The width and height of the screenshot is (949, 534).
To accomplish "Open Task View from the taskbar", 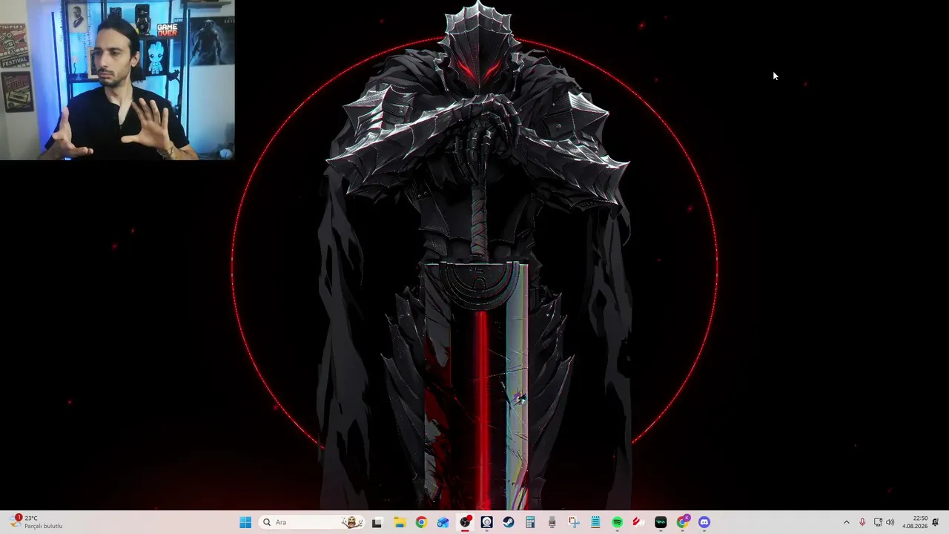I will 377,522.
